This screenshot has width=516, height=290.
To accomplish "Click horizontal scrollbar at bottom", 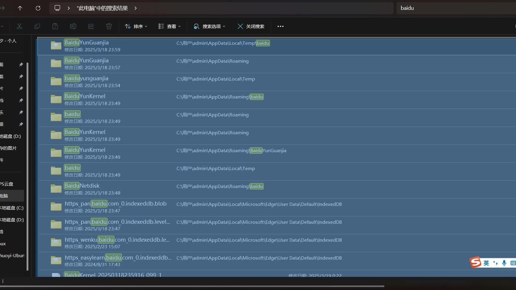I will (192, 286).
